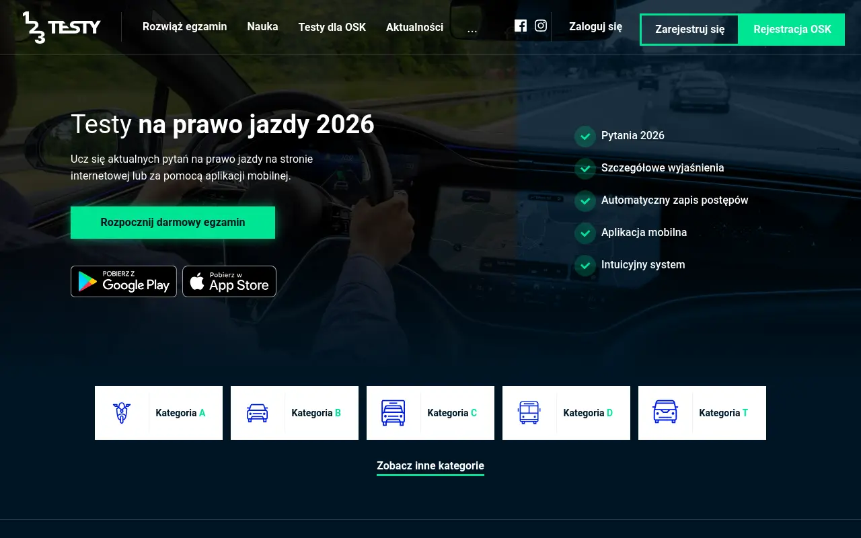Start with Rozpocznij darmowy egzamin button
The height and width of the screenshot is (538, 861).
coord(173,223)
